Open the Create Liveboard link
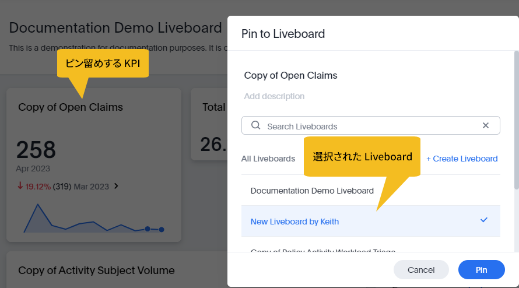519x288 pixels. tap(462, 159)
